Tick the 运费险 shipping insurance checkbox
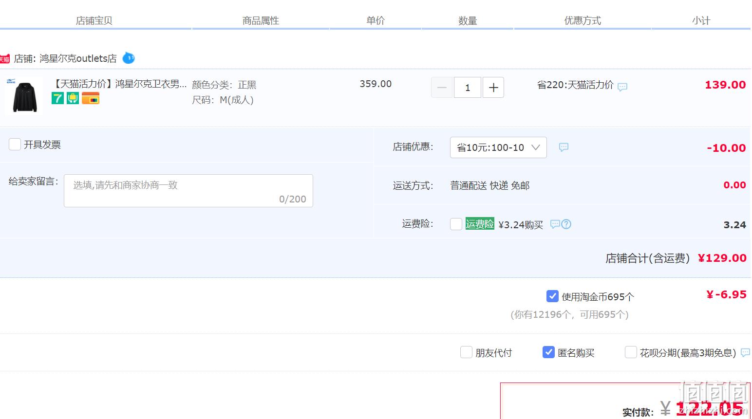752x419 pixels. (x=456, y=224)
